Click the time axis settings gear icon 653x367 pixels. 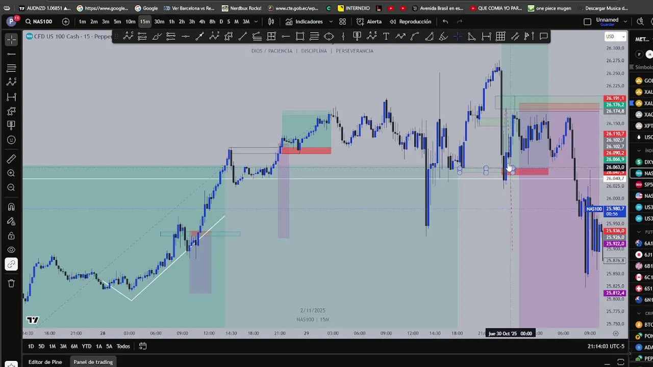click(615, 333)
